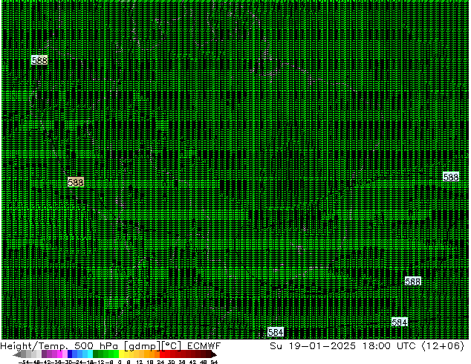Click the '-54' legend value
The height and width of the screenshot is (364, 471).
click(x=24, y=362)
